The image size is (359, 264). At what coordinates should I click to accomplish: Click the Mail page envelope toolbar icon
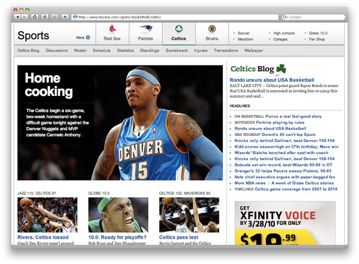(x=55, y=17)
